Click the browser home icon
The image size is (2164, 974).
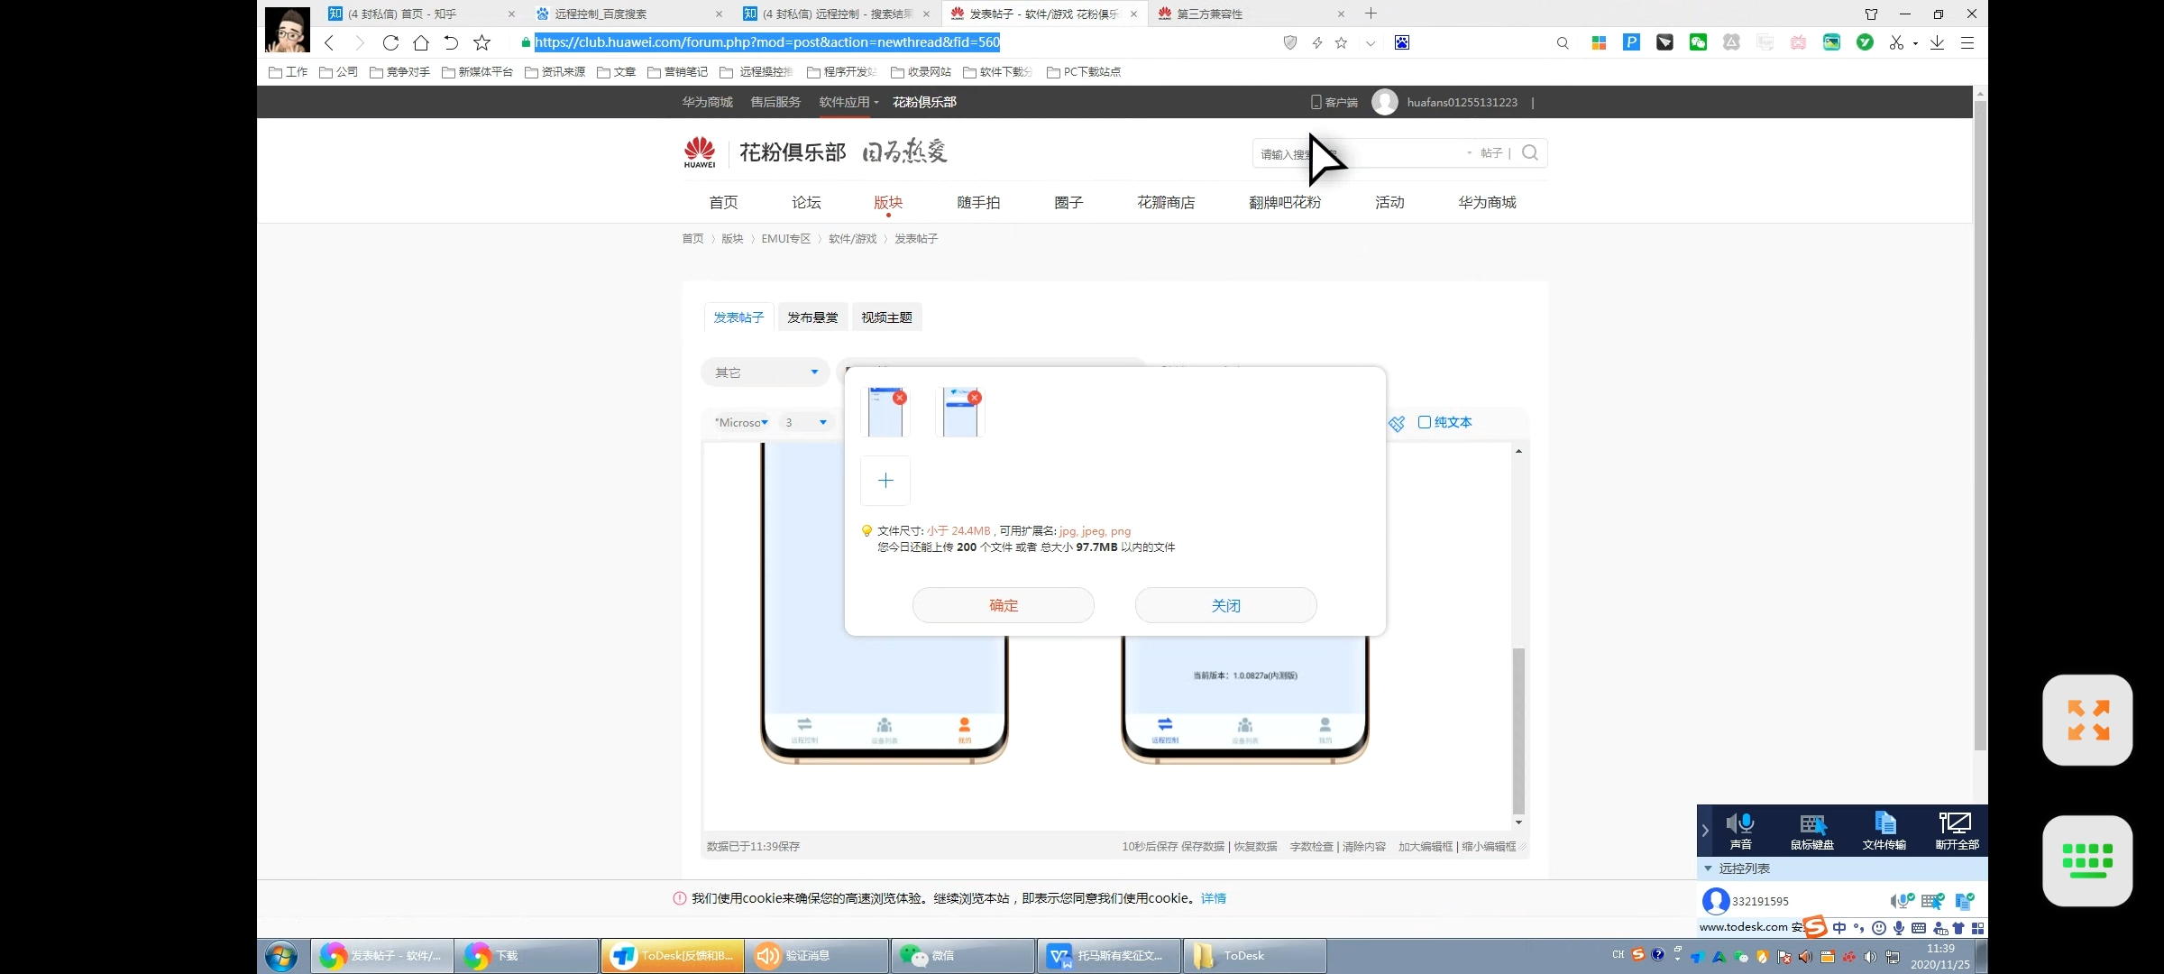tap(421, 42)
